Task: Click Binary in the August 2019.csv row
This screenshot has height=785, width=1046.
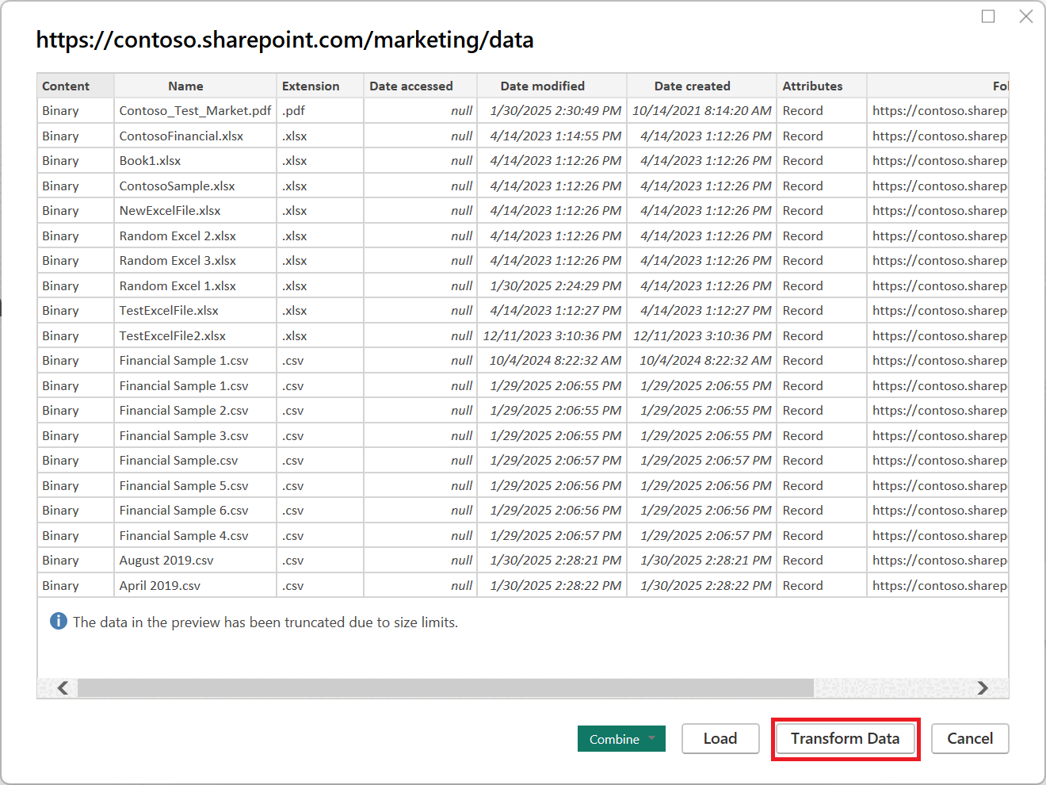Action: click(x=75, y=561)
